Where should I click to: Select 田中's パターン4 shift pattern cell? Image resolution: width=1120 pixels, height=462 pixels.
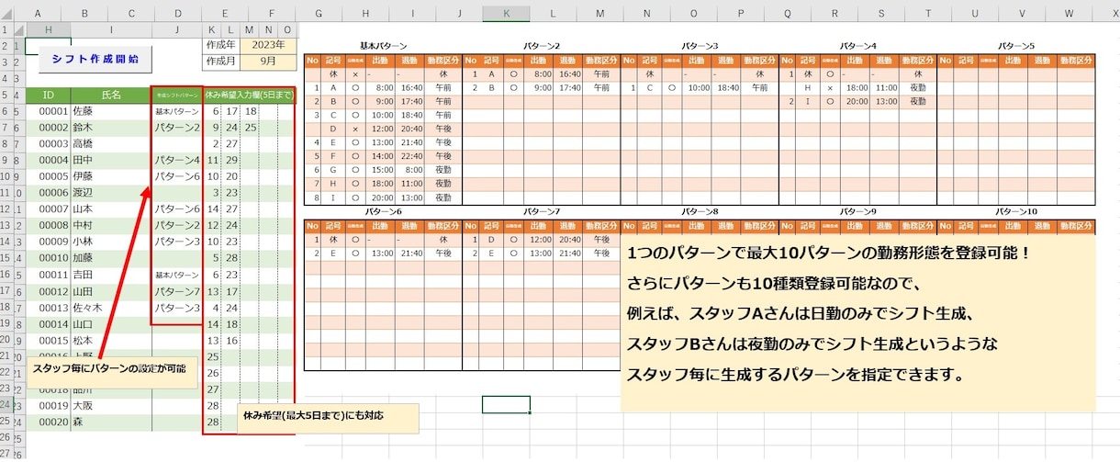(x=177, y=161)
